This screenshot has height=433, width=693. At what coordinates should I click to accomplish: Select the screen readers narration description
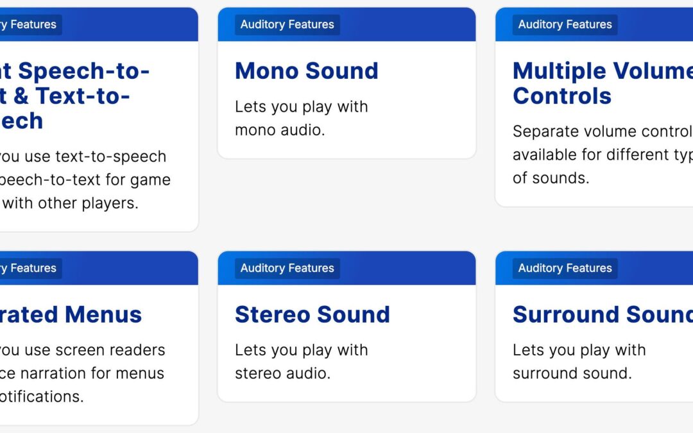click(x=82, y=373)
